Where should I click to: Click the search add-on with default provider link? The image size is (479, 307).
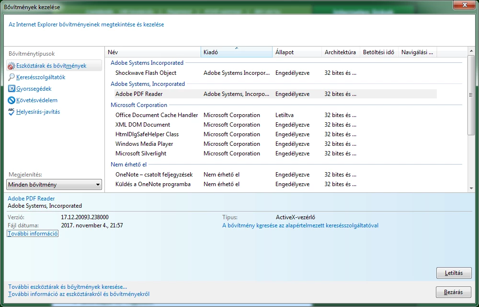tap(300, 225)
